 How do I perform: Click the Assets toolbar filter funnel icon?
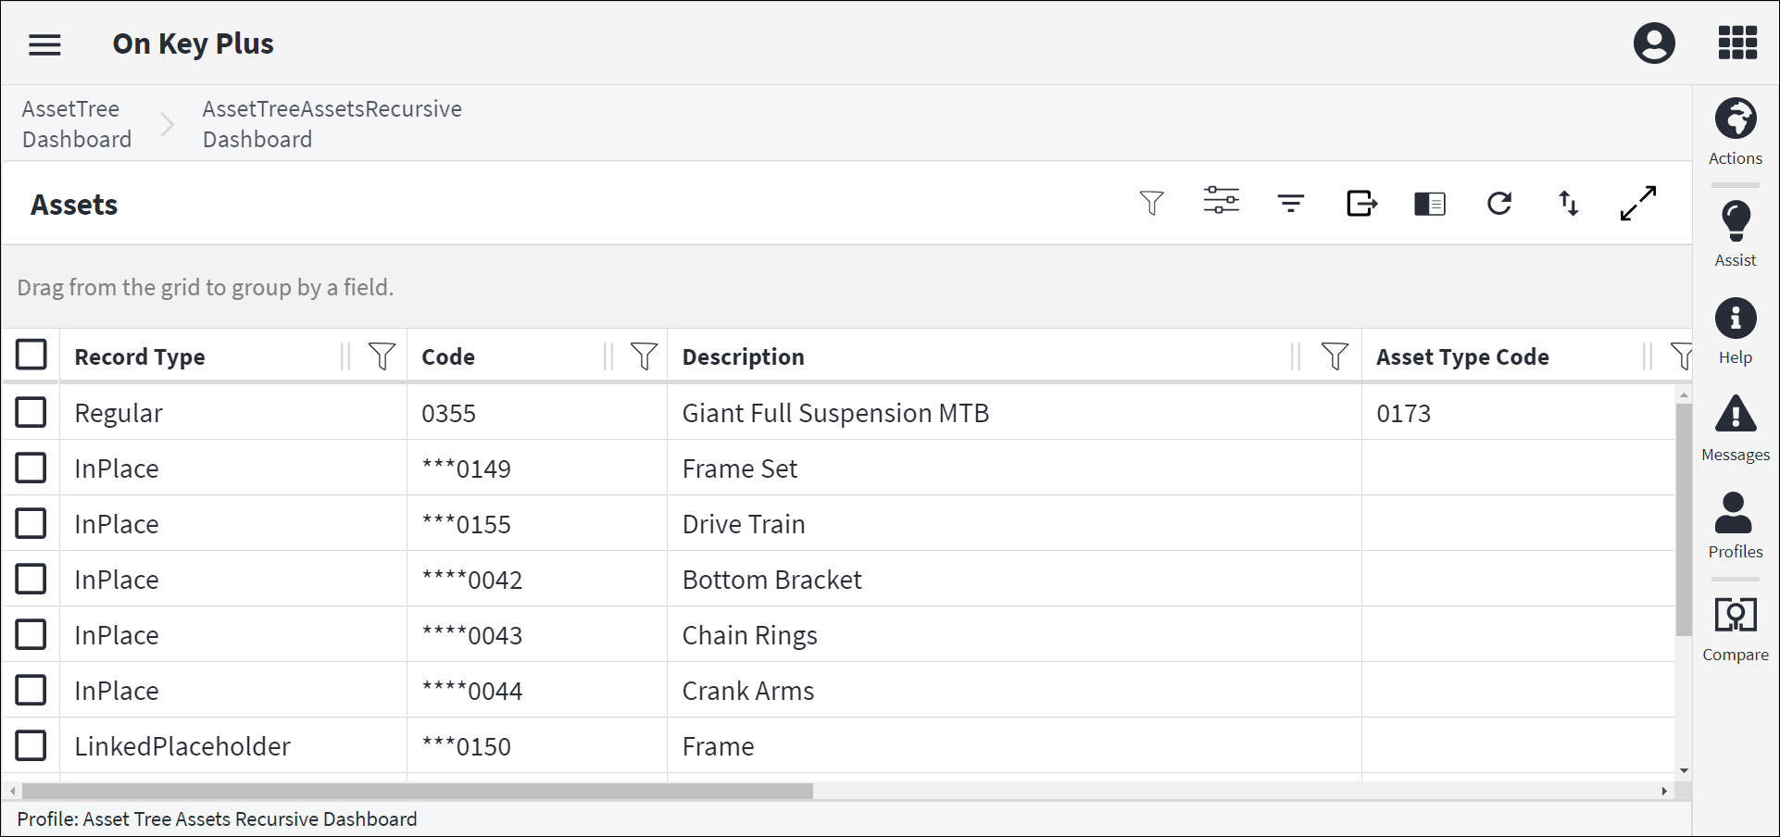point(1151,203)
